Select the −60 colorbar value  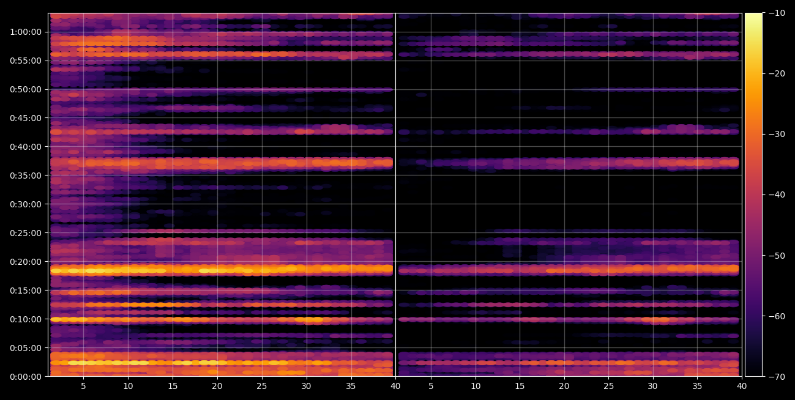(777, 316)
